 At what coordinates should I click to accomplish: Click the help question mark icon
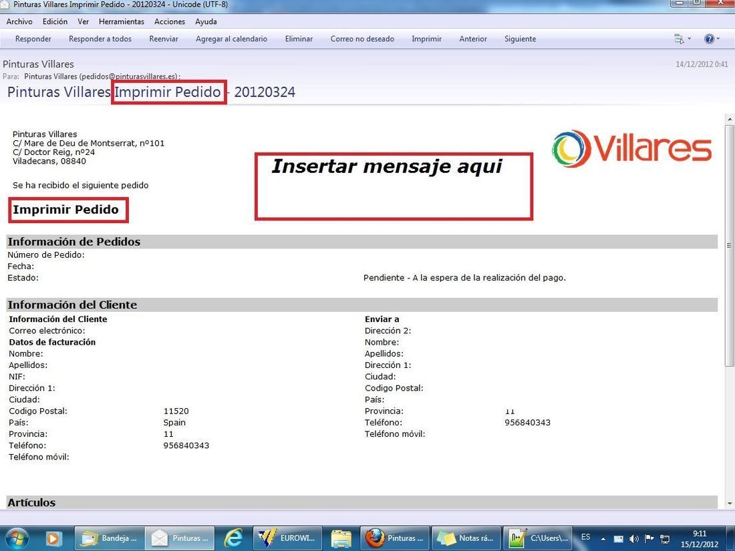709,39
